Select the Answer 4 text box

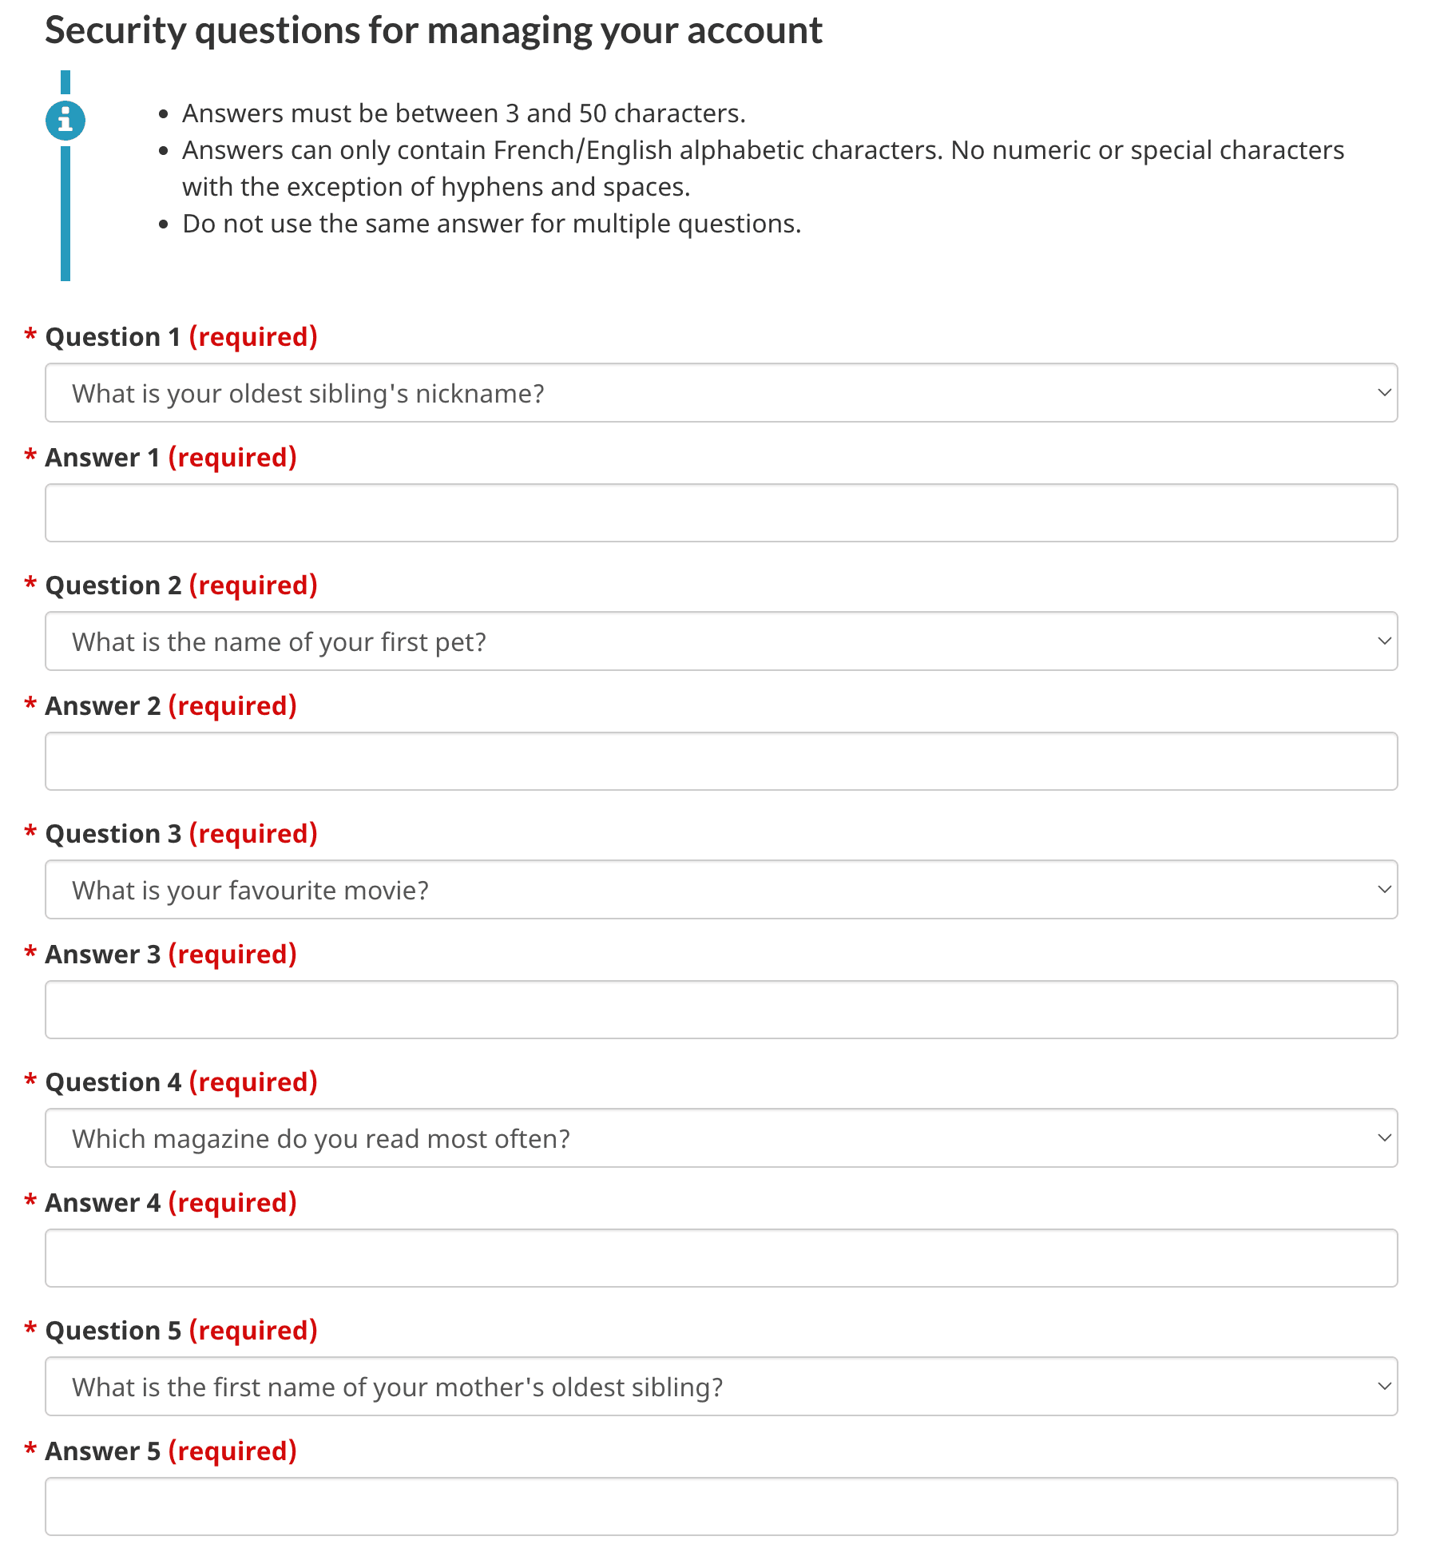pos(720,1258)
